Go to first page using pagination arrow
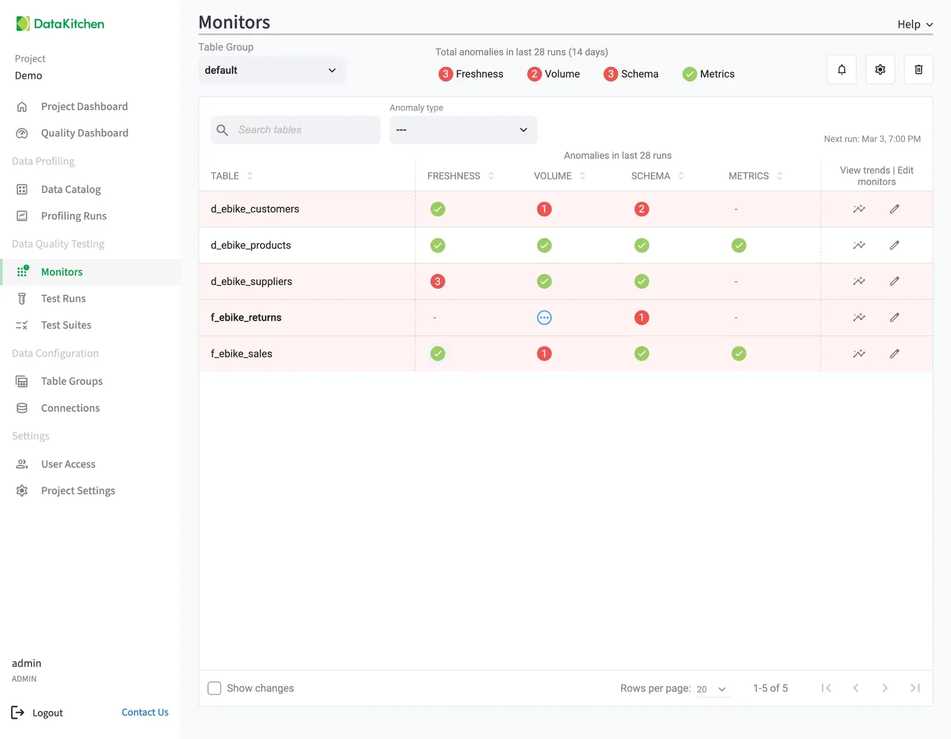 tap(826, 688)
